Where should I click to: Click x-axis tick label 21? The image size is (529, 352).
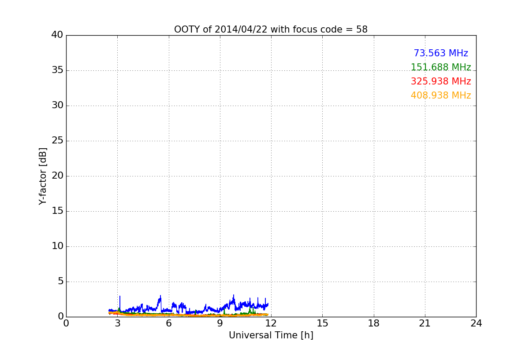click(425, 323)
